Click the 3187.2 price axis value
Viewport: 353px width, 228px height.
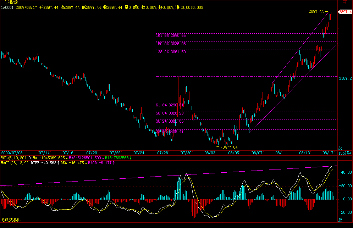345,78
